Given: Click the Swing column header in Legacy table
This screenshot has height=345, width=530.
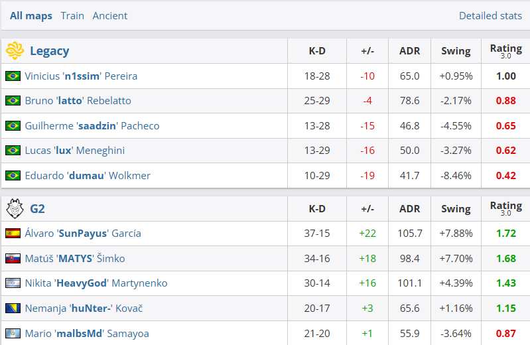Looking at the screenshot, I should click(456, 50).
